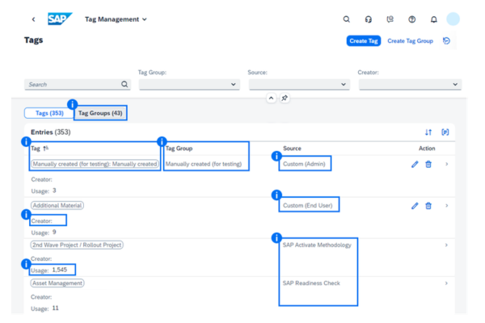Viewport: 485px width, 323px height.
Task: Open the header search icon
Action: click(x=346, y=19)
